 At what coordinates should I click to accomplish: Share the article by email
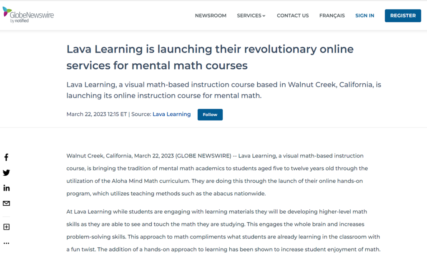(x=6, y=204)
